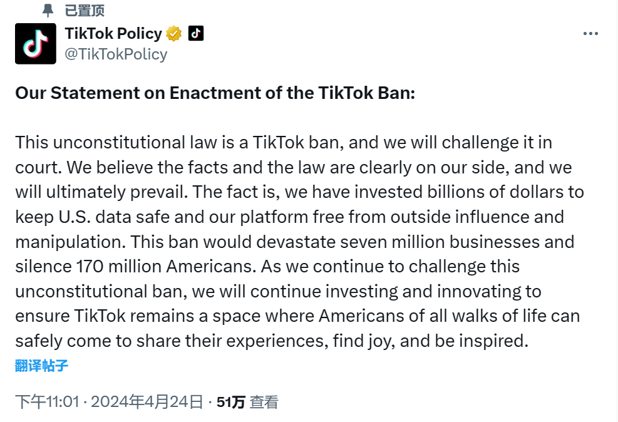Click the line starting 'keep U.S. data safe'
This screenshot has height=422, width=618.
tap(290, 217)
